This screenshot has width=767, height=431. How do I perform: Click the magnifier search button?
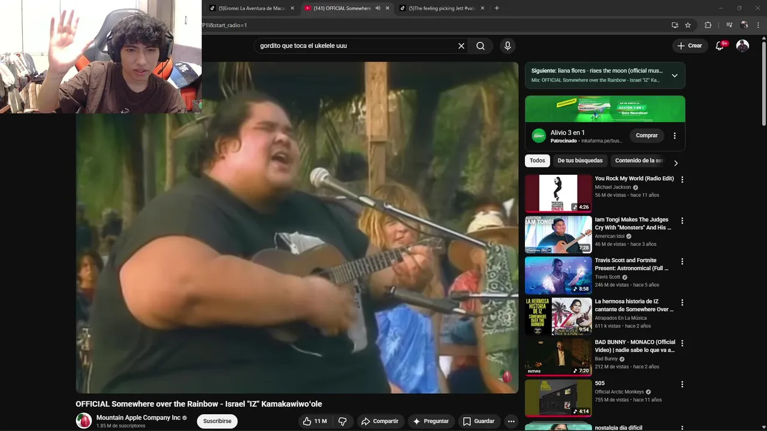coord(481,46)
